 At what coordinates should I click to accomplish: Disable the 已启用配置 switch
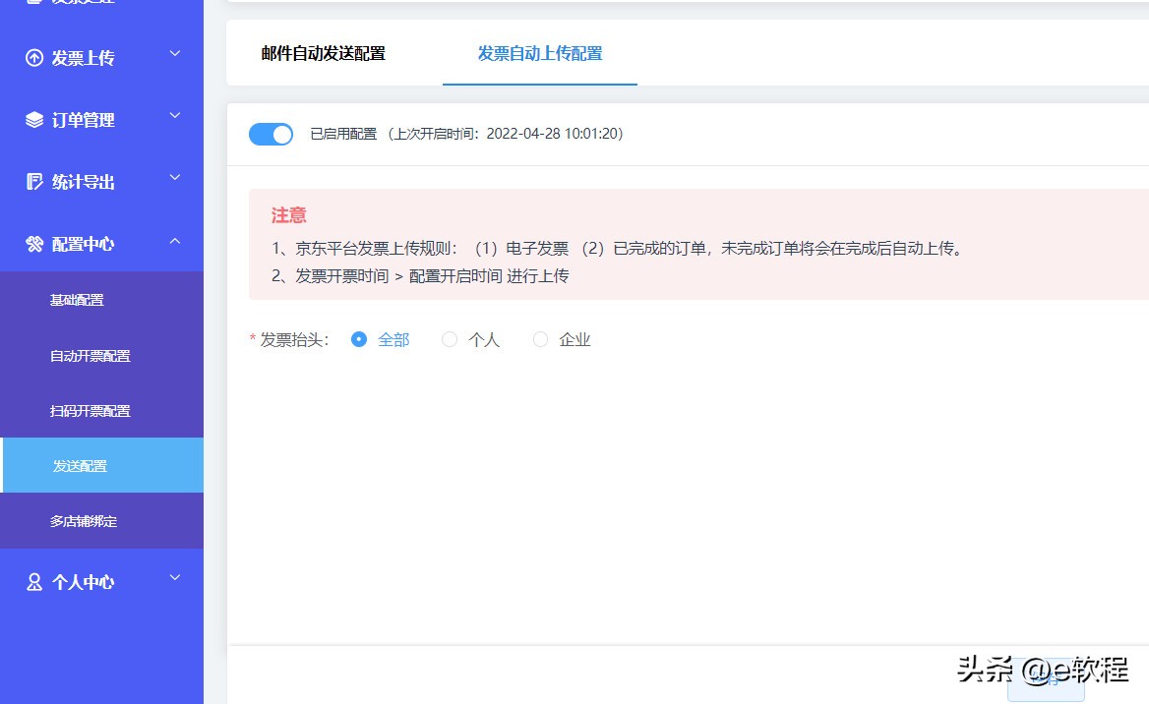coord(271,134)
